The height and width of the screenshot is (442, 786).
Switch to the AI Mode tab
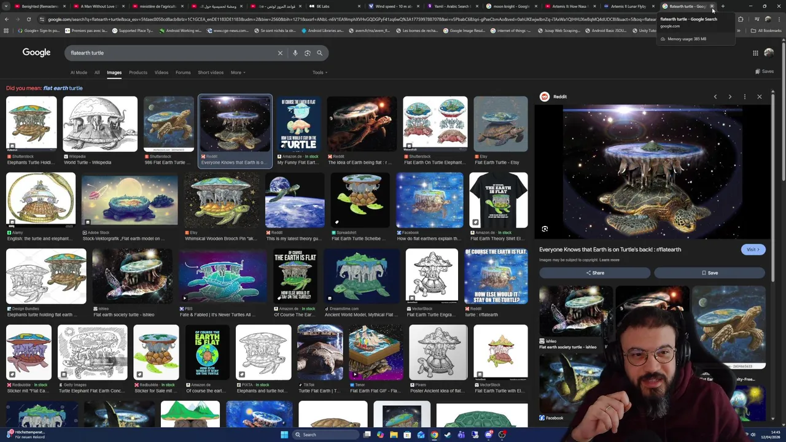click(x=79, y=72)
